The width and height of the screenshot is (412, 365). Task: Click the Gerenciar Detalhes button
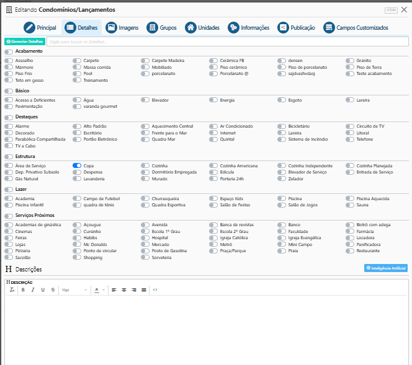(x=25, y=42)
